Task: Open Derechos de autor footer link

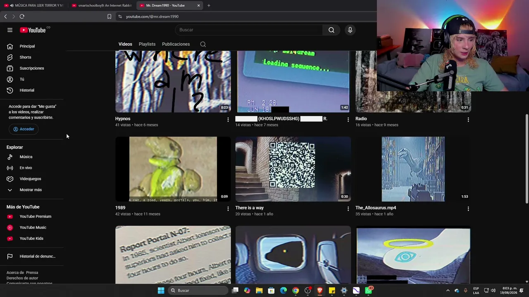Action: [x=22, y=278]
